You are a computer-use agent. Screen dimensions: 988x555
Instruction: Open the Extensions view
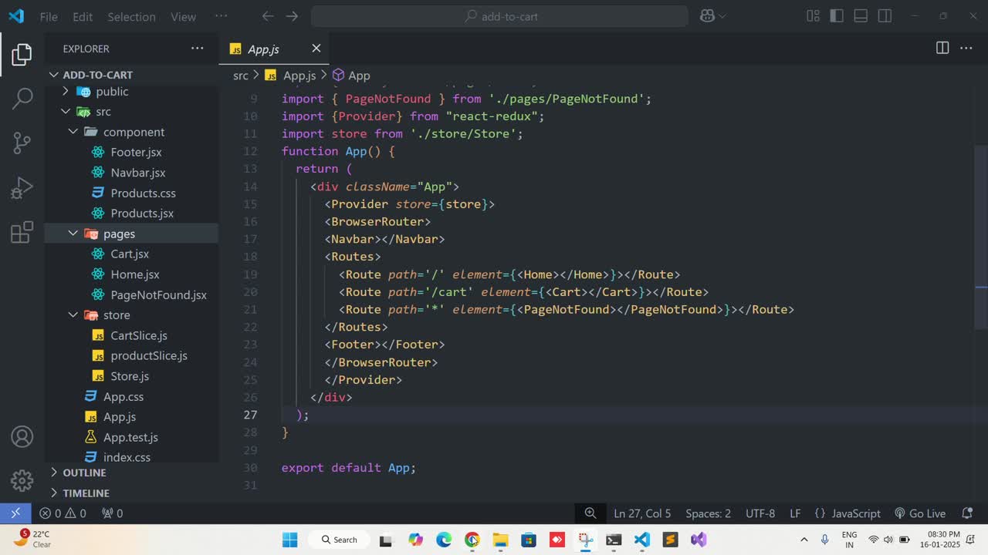coord(22,232)
